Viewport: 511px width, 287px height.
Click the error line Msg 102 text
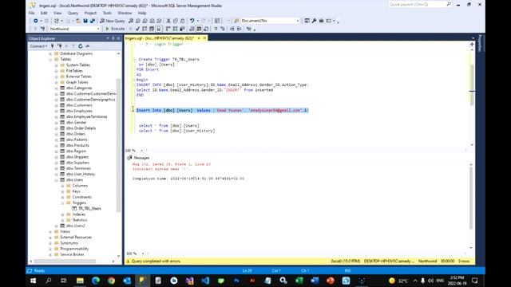point(172,164)
